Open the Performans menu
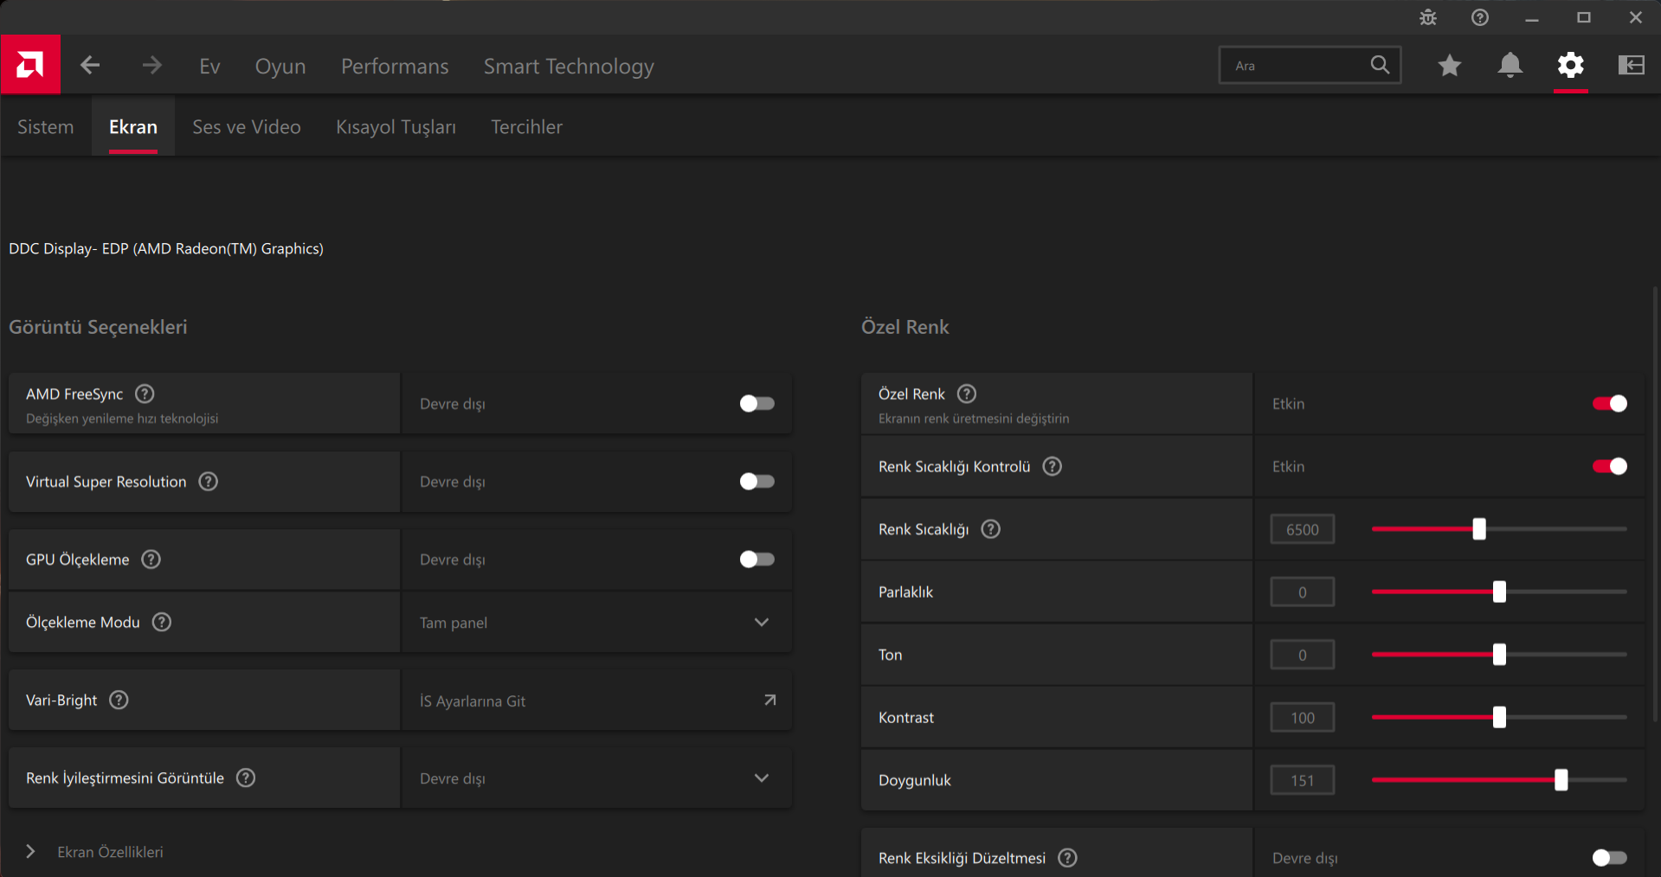1661x877 pixels. [x=395, y=67]
